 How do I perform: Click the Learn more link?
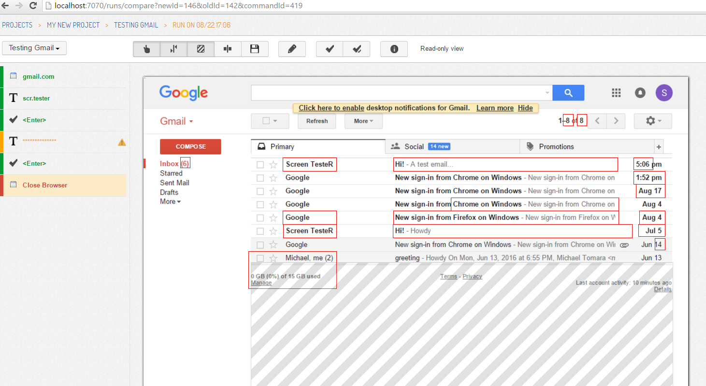coord(495,108)
